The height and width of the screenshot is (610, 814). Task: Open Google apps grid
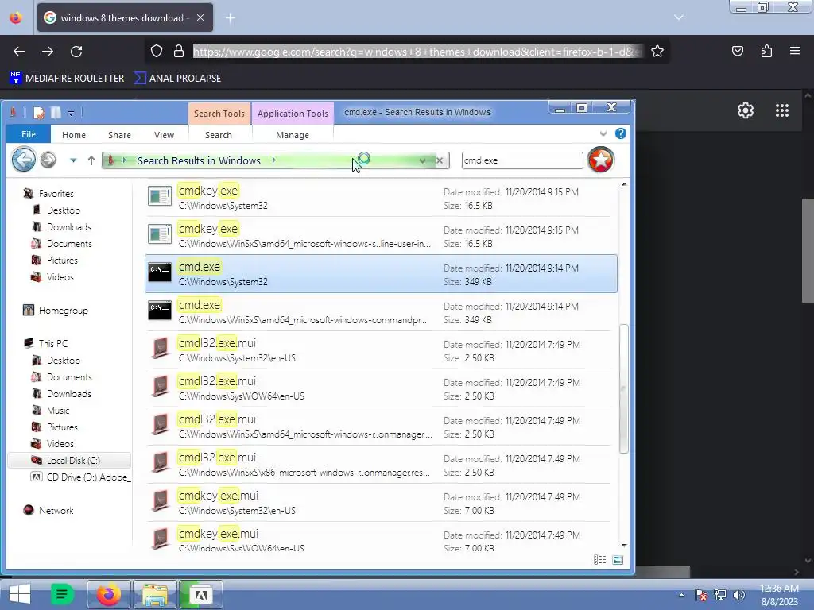point(782,110)
